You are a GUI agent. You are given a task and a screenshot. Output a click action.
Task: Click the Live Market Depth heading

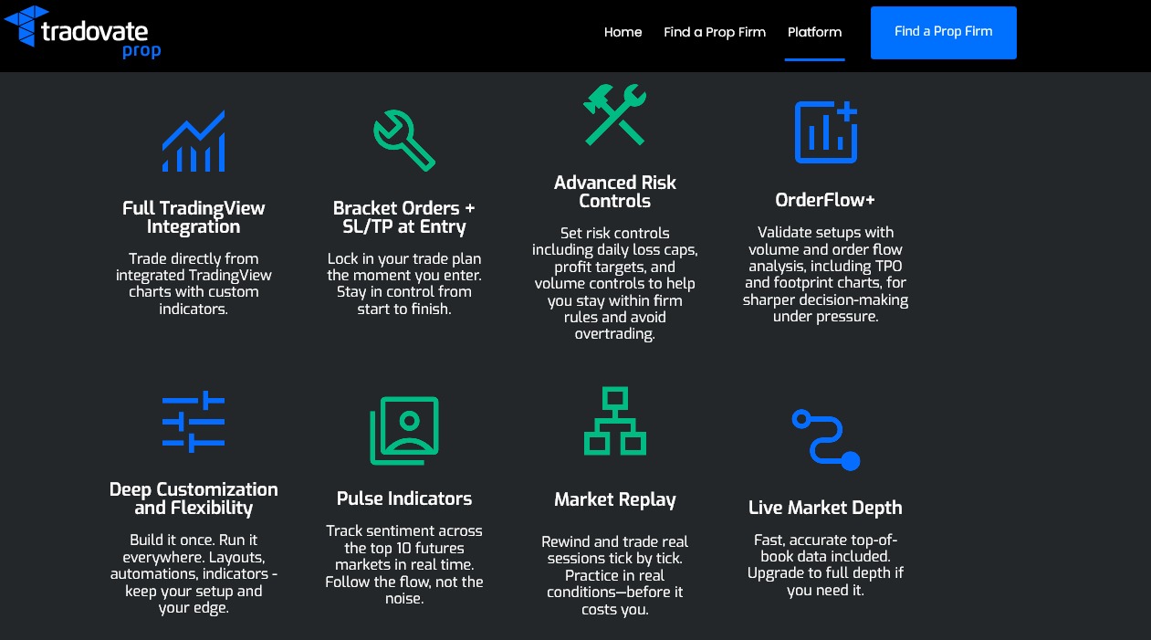pos(825,508)
